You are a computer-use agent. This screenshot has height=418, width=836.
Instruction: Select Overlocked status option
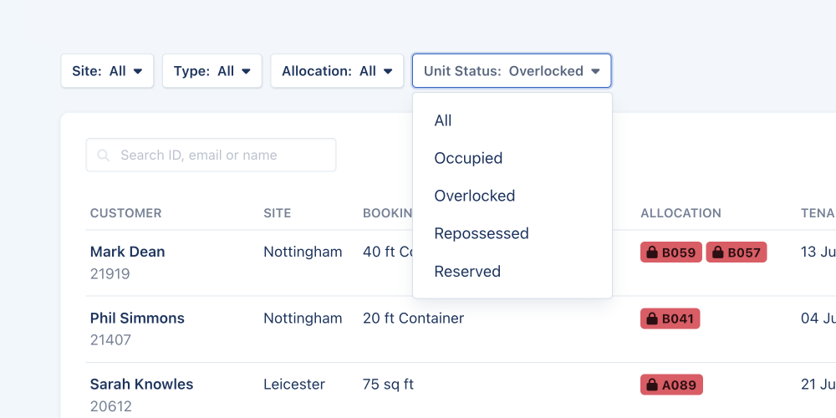coord(474,196)
